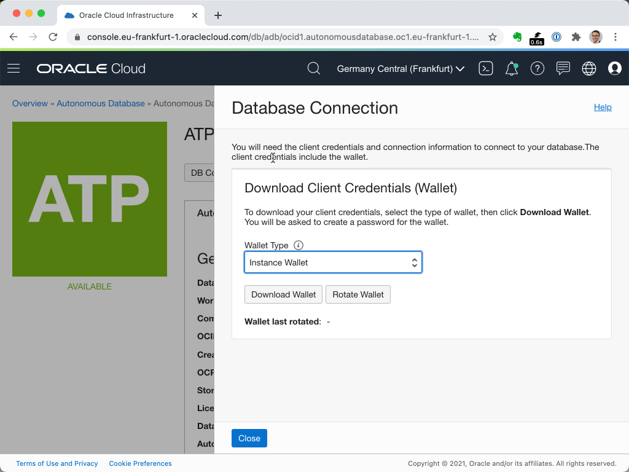The width and height of the screenshot is (629, 472).
Task: Bookmark the page with the star icon
Action: pyautogui.click(x=493, y=37)
